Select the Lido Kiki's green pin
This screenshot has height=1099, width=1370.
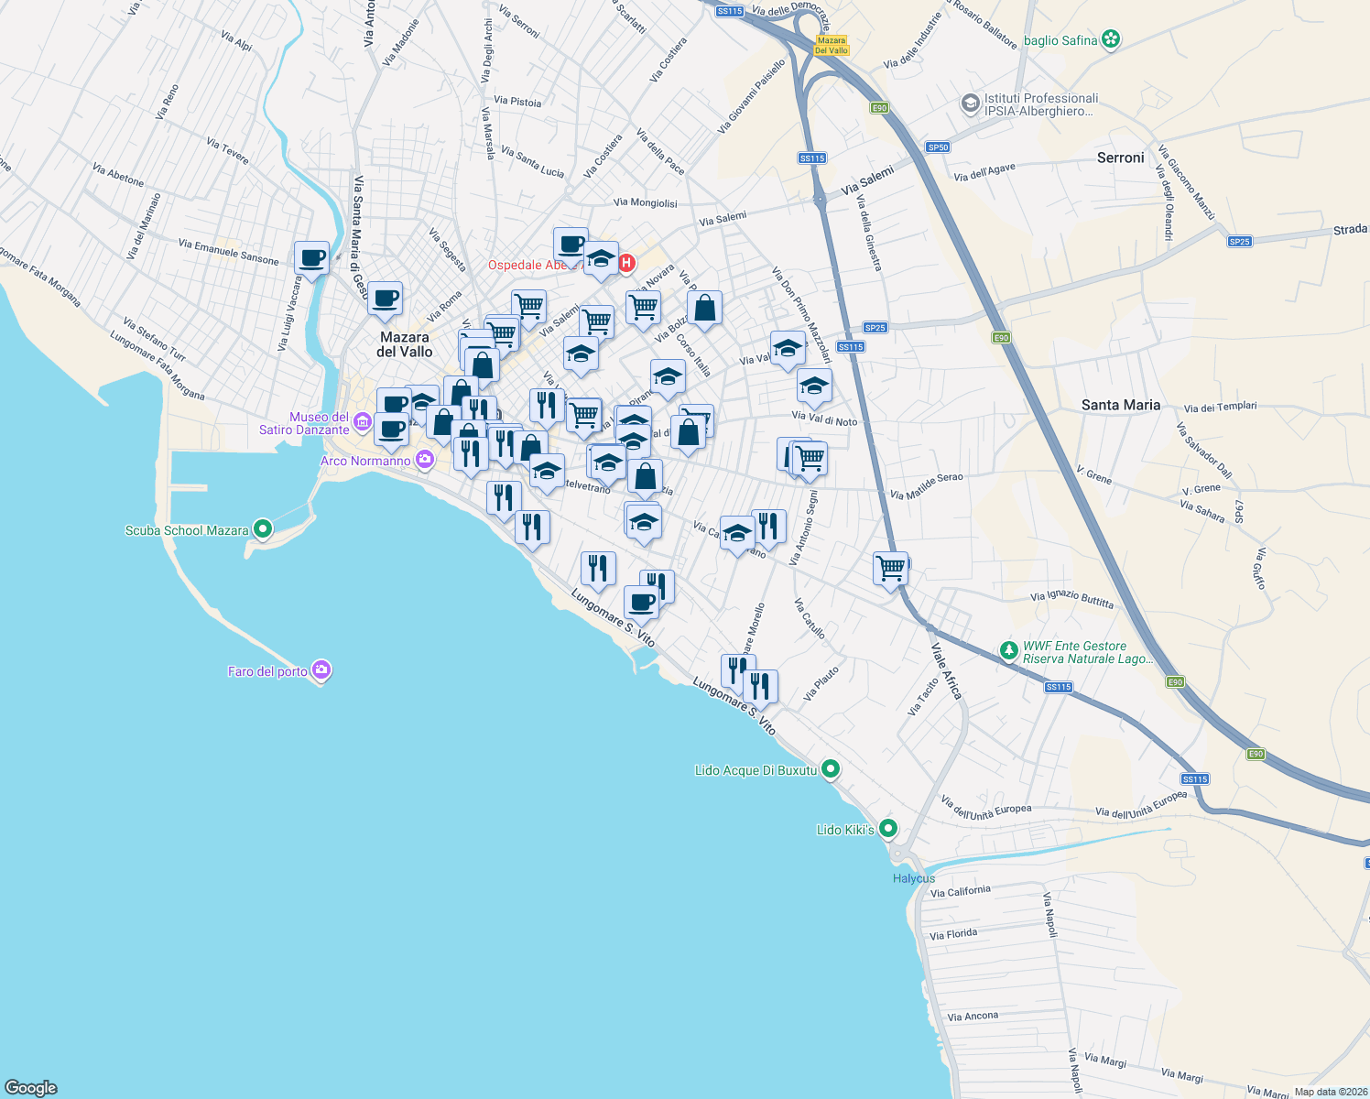click(887, 828)
